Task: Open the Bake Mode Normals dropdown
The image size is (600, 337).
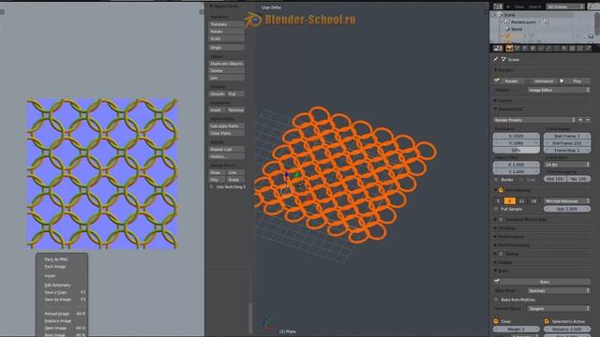Action: 559,290
